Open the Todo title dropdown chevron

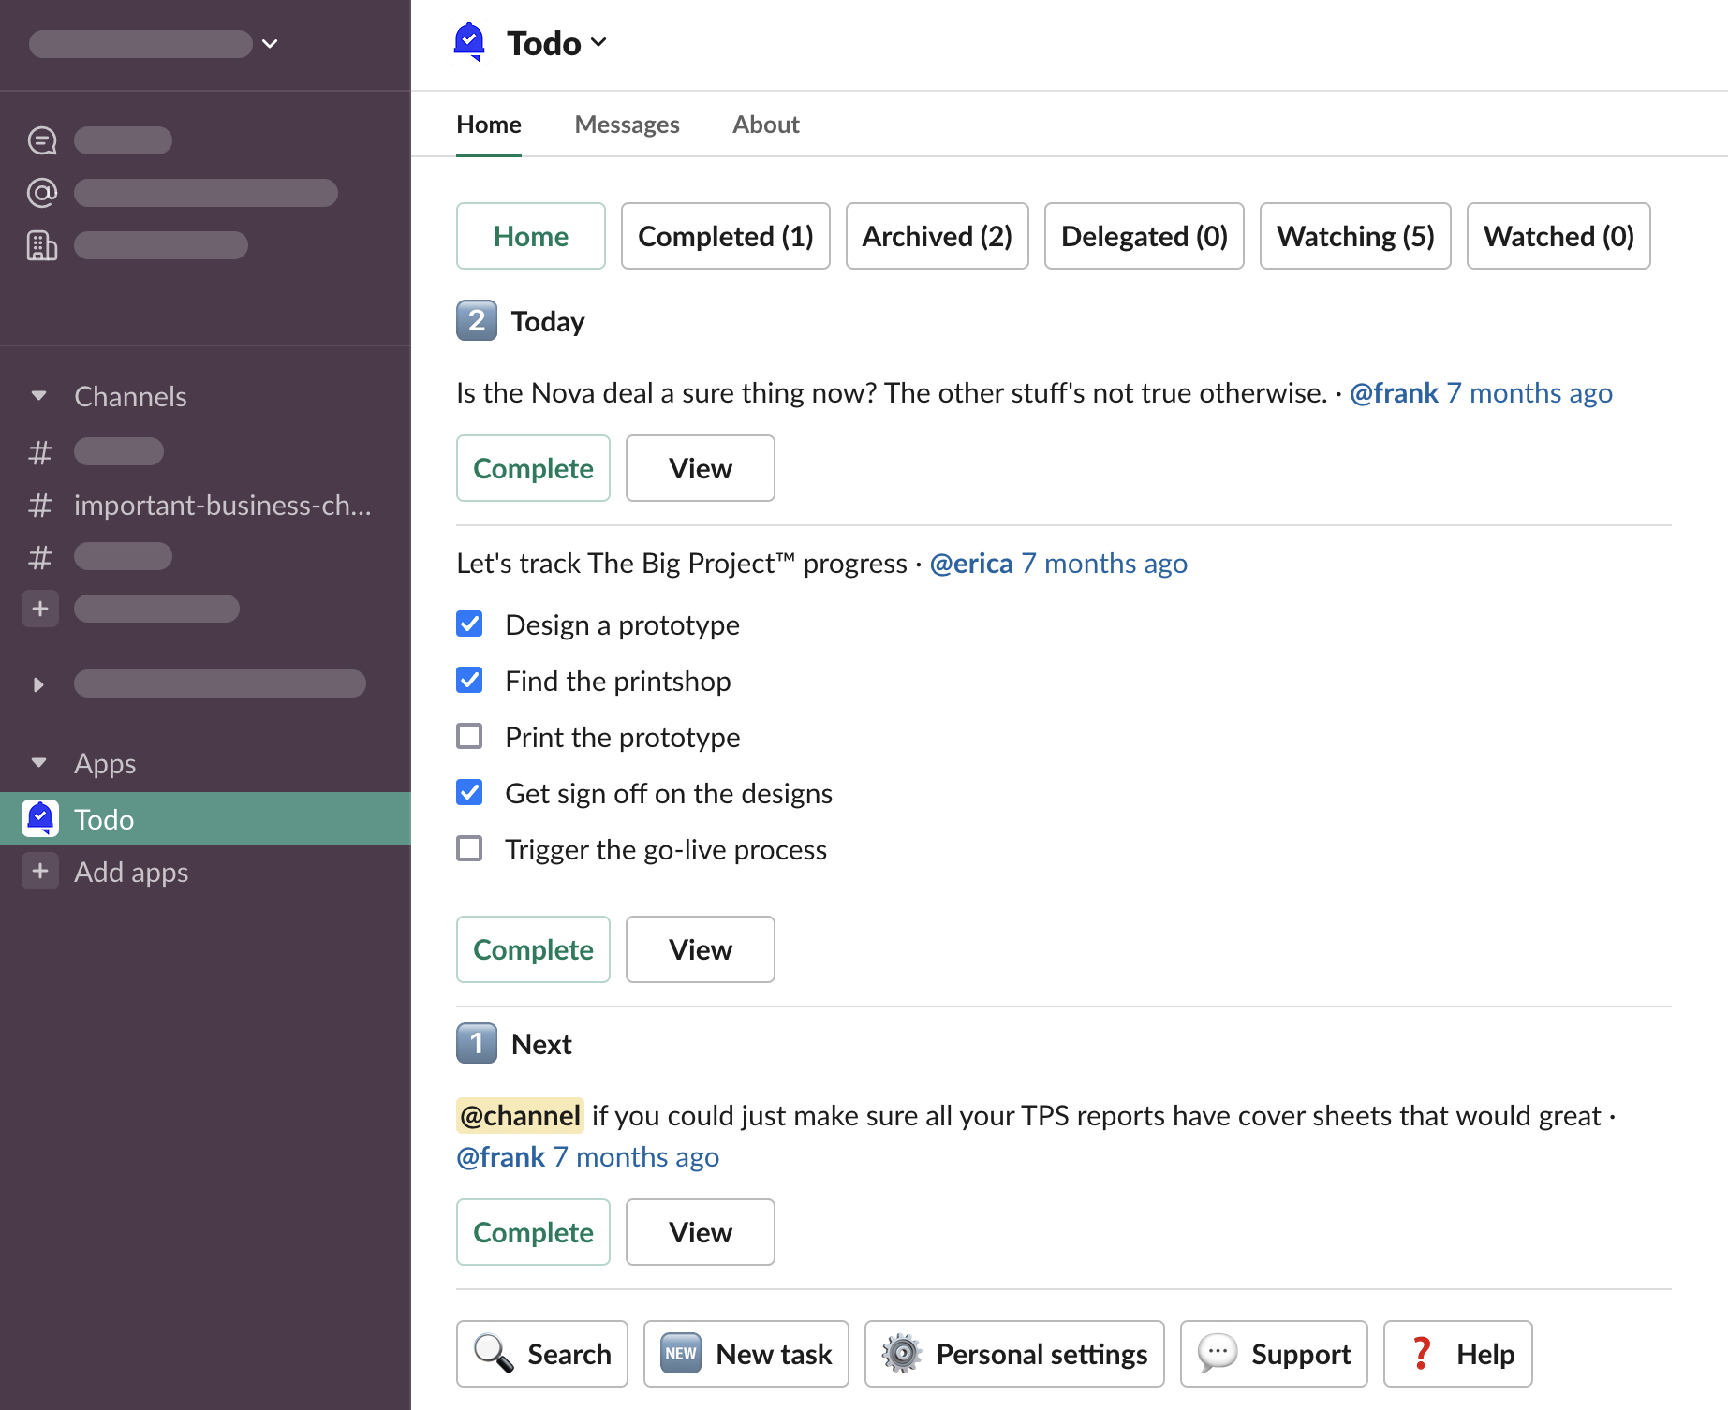[x=599, y=43]
